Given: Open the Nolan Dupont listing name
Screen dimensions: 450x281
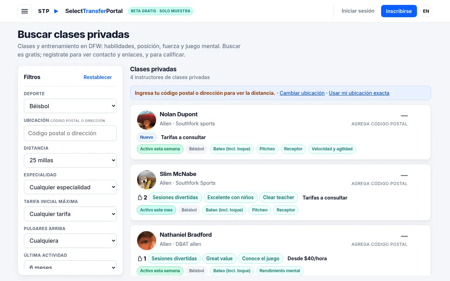Looking at the screenshot, I should pyautogui.click(x=179, y=114).
